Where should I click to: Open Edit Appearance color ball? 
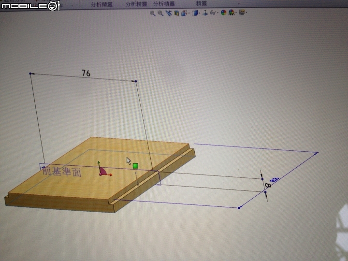(x=223, y=13)
